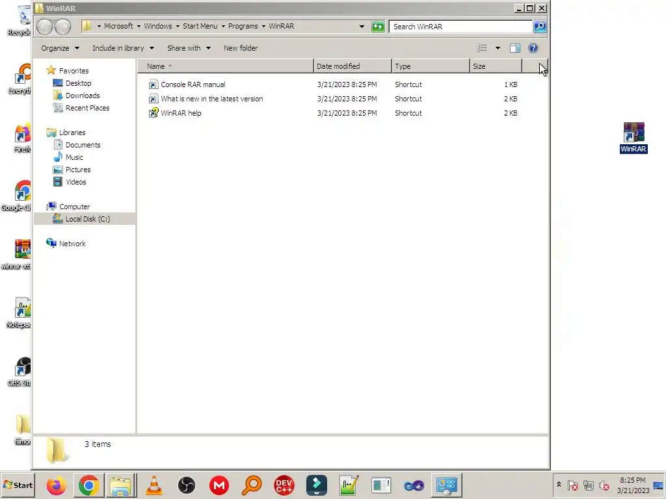Launch Dev-C++ from the taskbar

click(x=284, y=485)
